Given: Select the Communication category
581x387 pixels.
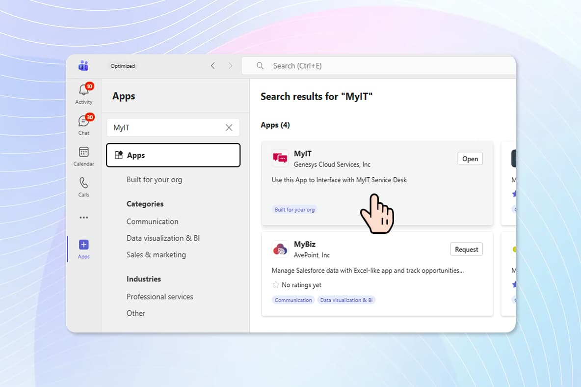Looking at the screenshot, I should (152, 221).
